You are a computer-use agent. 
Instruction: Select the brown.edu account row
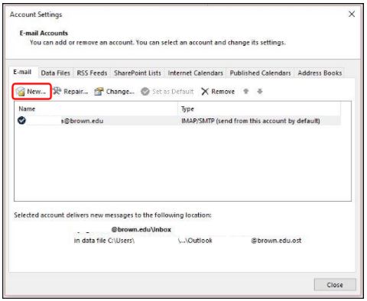pos(177,121)
